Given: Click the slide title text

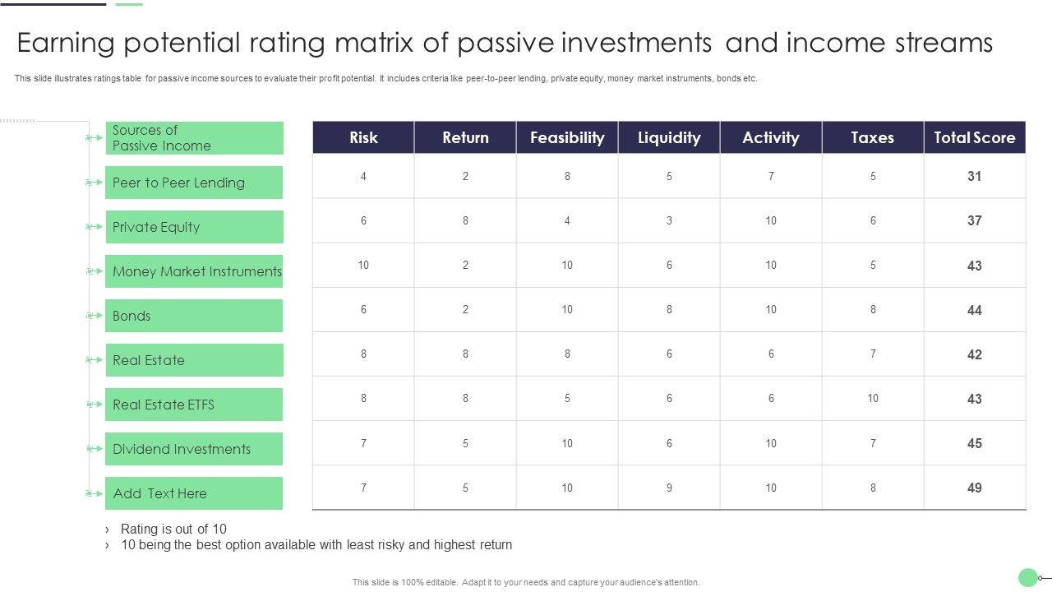Looking at the screenshot, I should [505, 43].
